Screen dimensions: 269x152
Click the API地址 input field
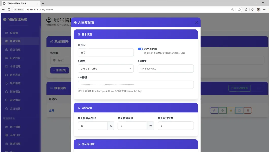[x=166, y=68]
